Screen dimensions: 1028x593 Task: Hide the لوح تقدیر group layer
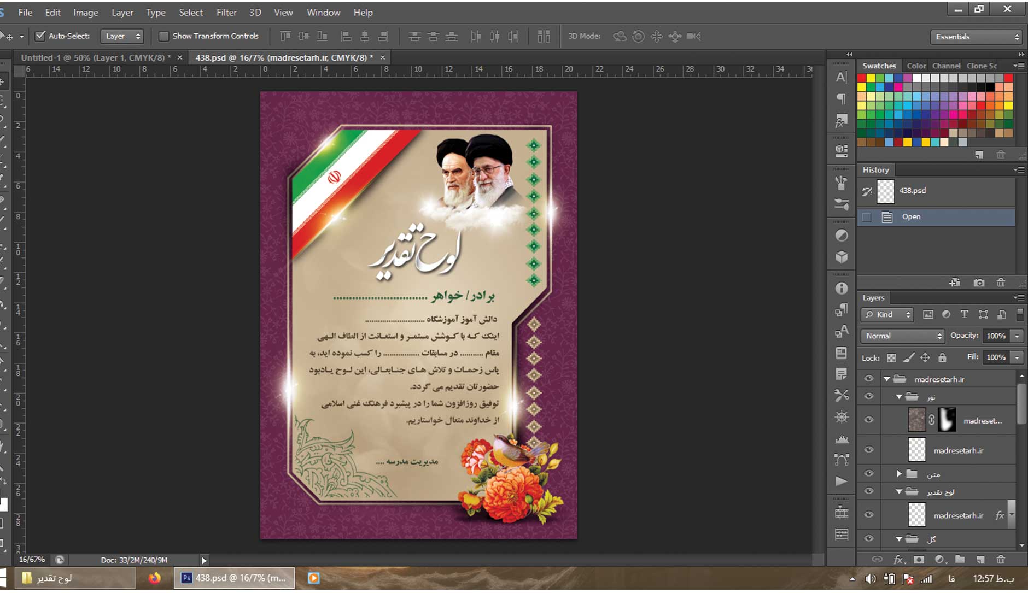869,491
